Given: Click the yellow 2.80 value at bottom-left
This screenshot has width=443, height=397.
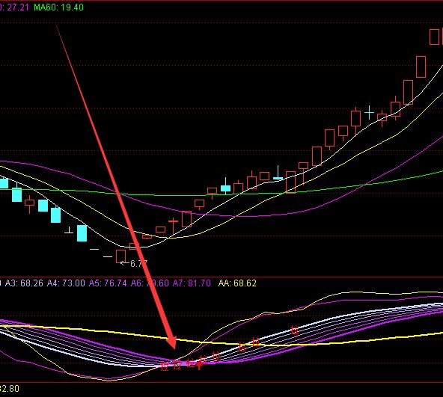Looking at the screenshot, I should (10, 389).
